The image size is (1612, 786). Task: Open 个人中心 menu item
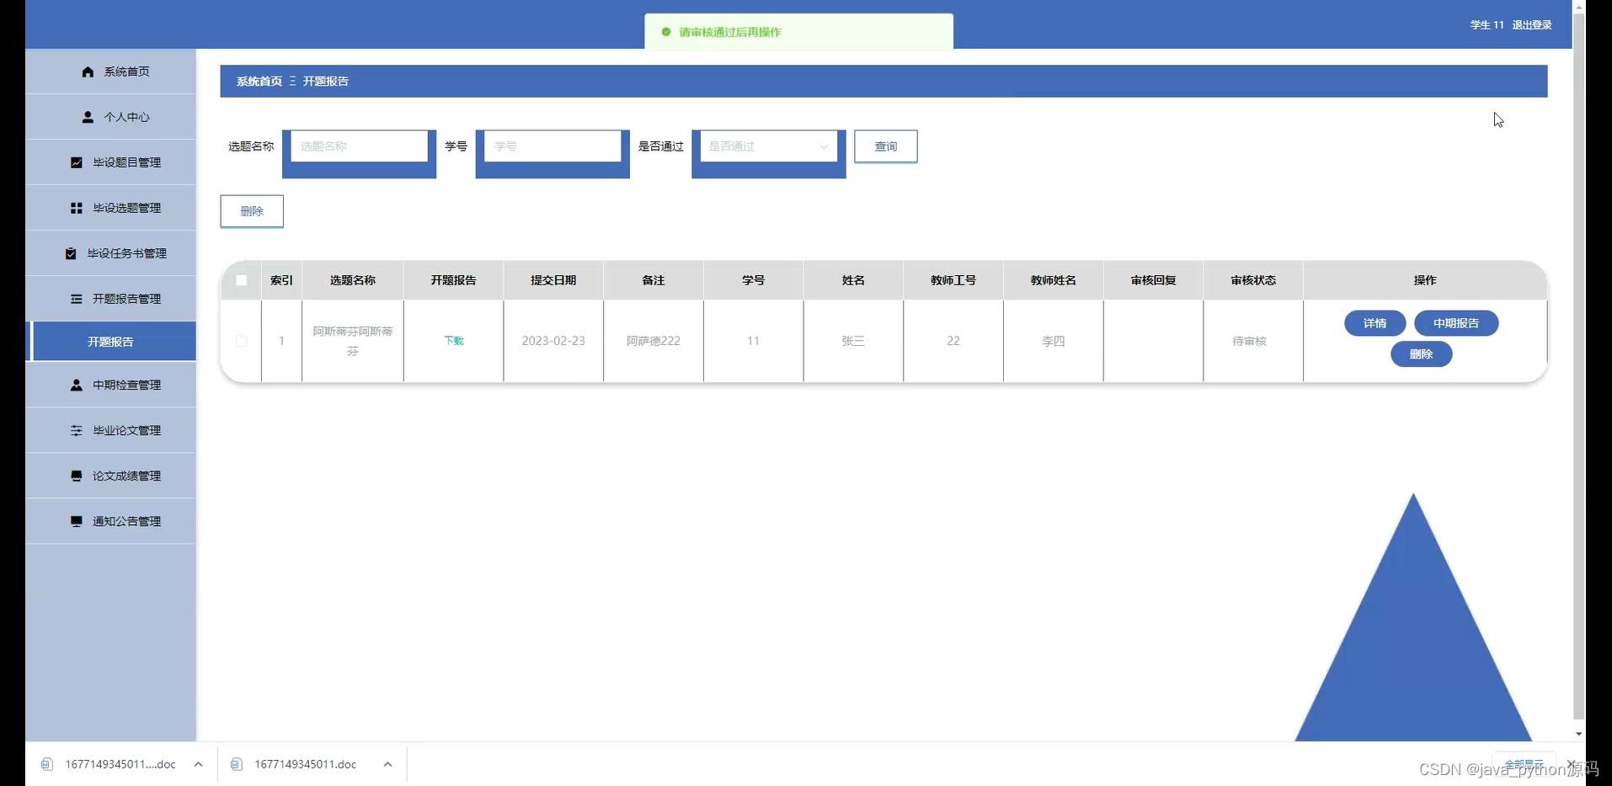pos(110,117)
